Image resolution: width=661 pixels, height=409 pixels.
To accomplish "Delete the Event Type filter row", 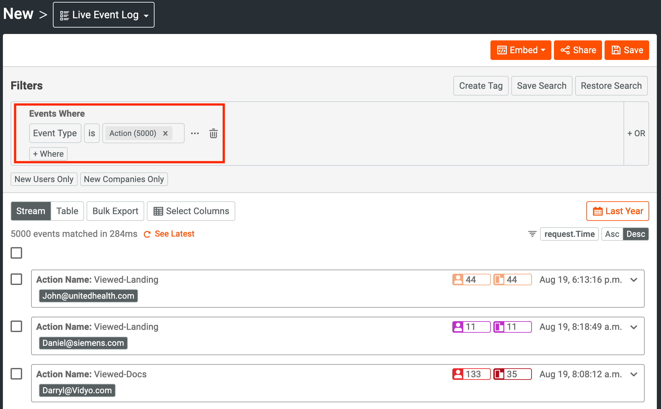I will (x=213, y=133).
